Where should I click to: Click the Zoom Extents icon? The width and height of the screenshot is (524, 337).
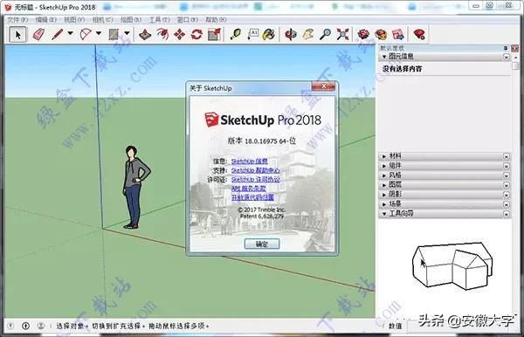(x=343, y=34)
